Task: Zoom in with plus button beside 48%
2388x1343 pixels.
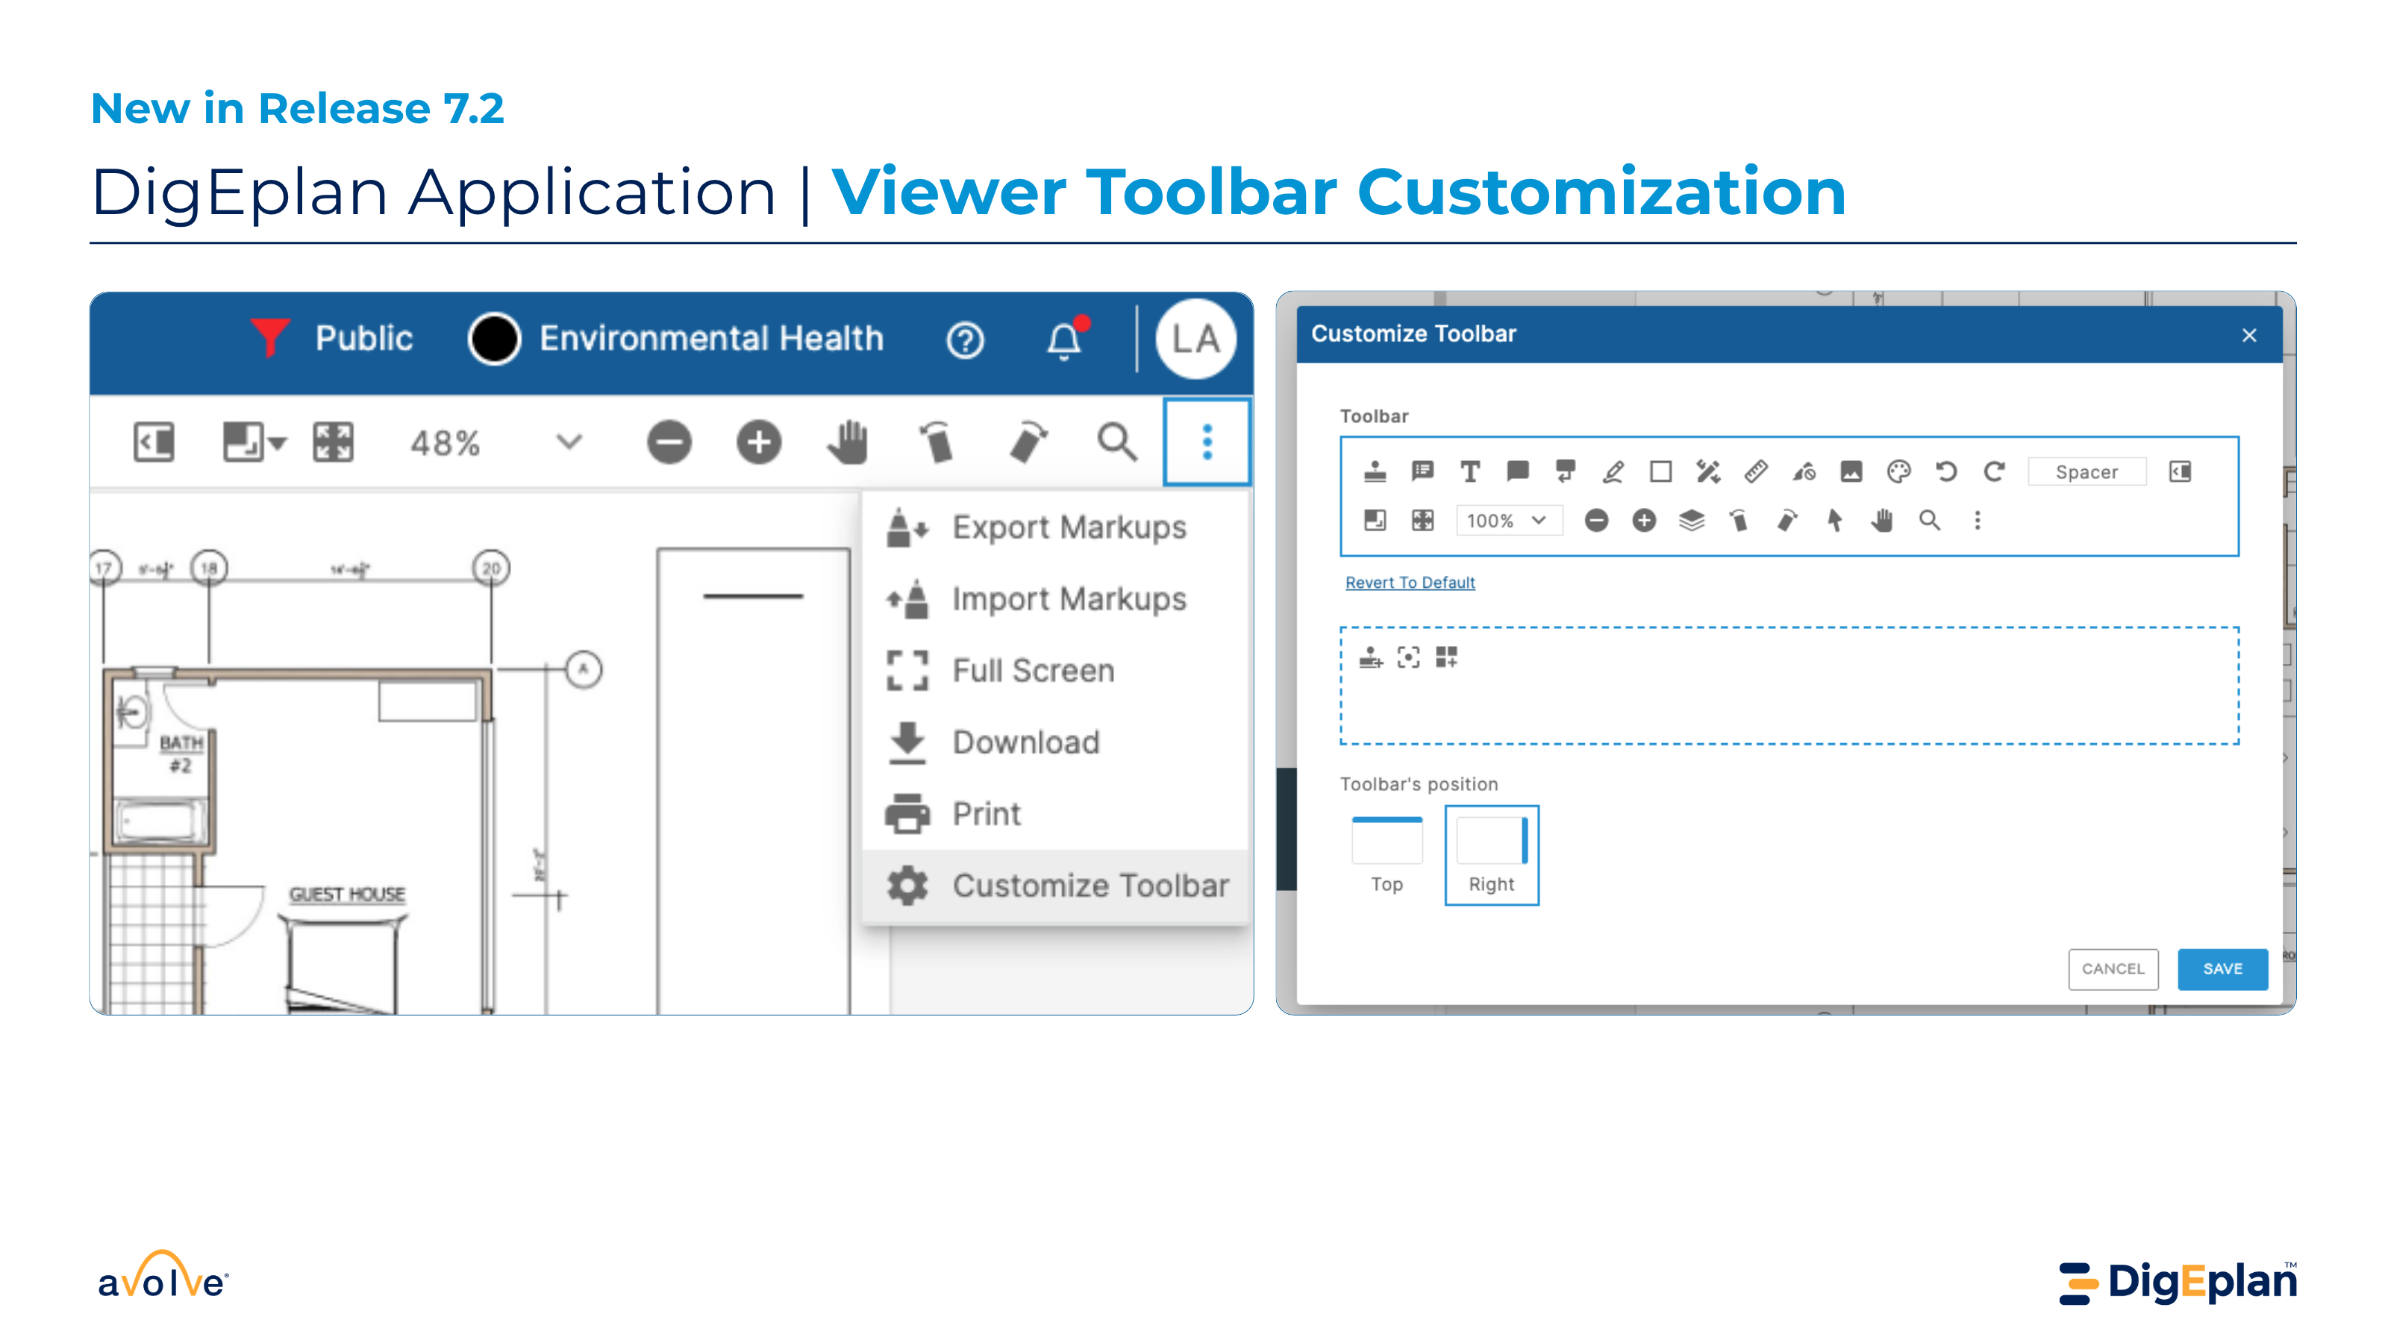Action: point(758,442)
